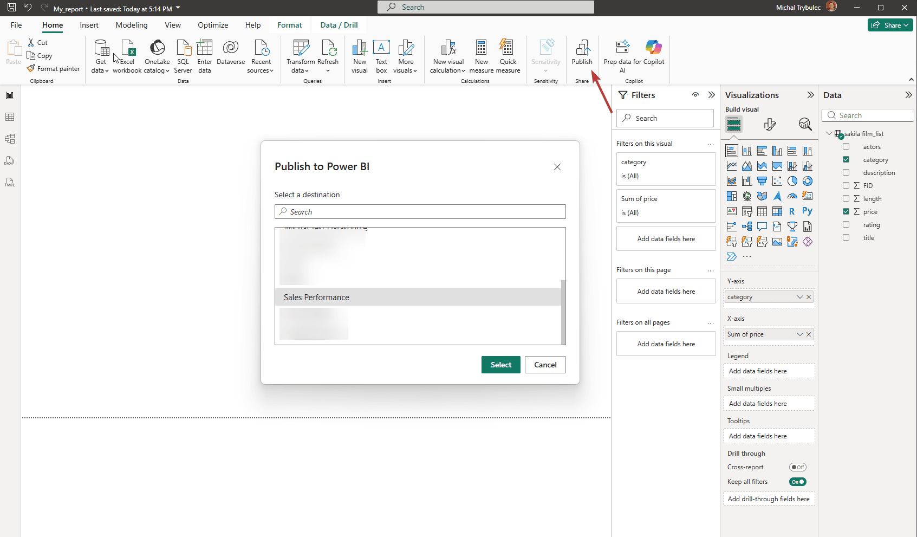Image resolution: width=917 pixels, height=537 pixels.
Task: Insert a Text box
Action: [x=381, y=56]
